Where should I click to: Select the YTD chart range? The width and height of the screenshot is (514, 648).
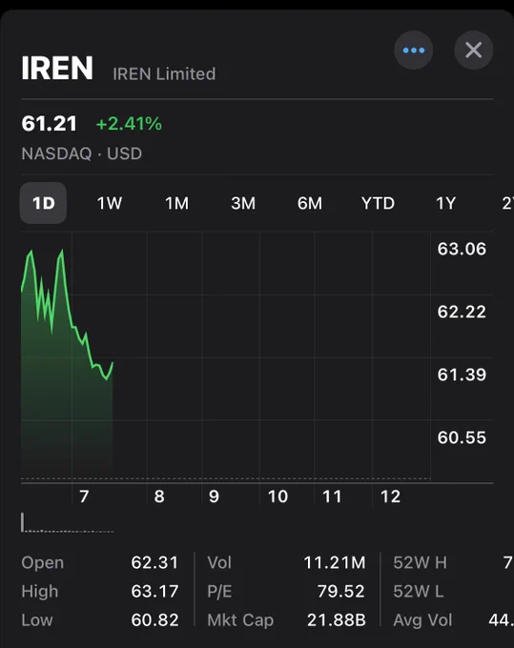pos(378,203)
